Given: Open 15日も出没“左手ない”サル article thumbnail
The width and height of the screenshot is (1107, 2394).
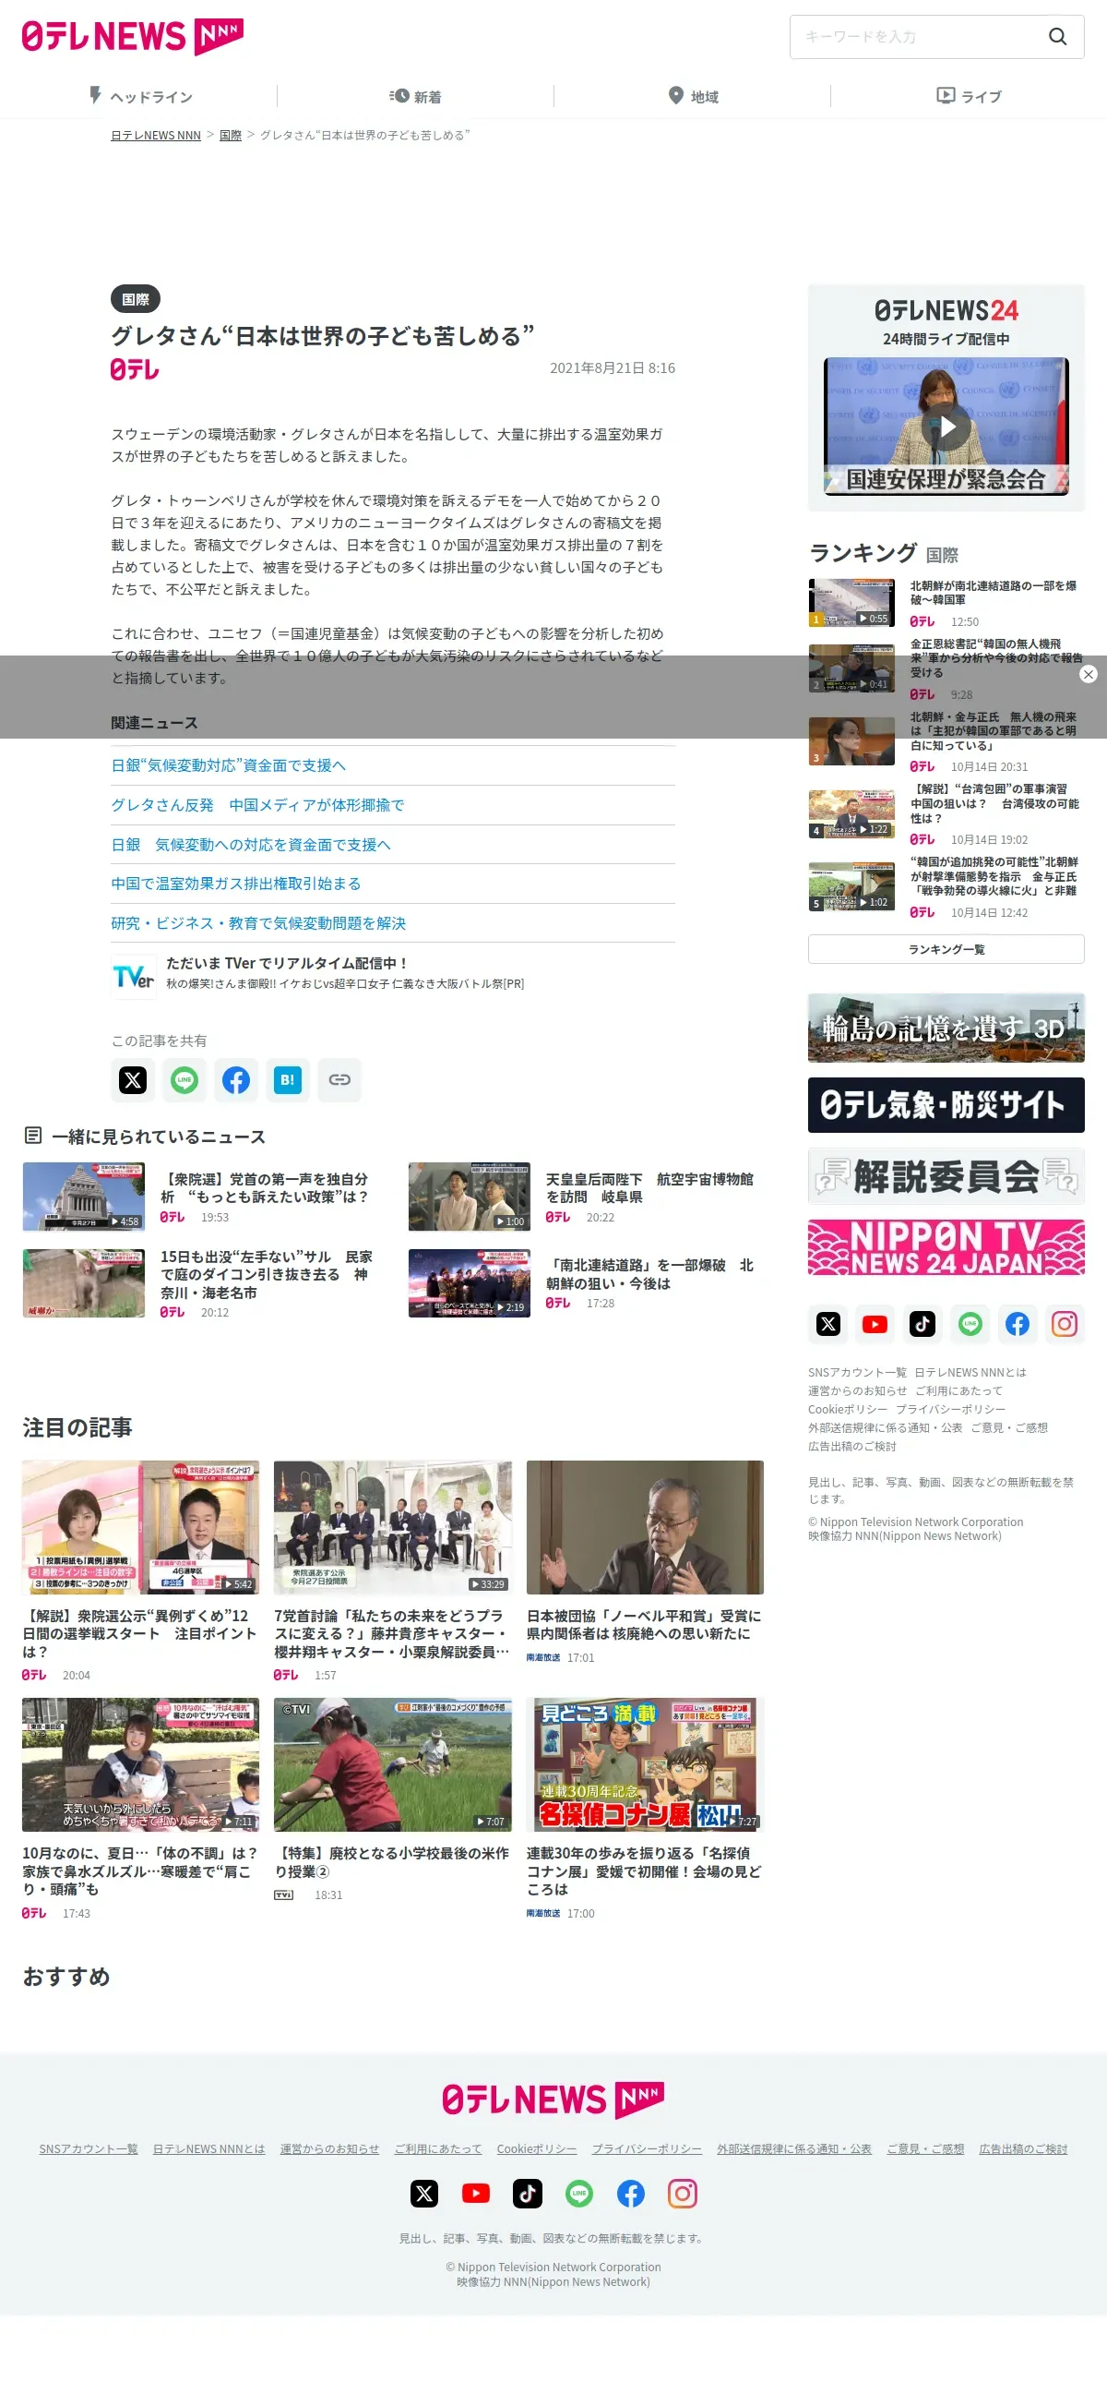Looking at the screenshot, I should 84,1283.
